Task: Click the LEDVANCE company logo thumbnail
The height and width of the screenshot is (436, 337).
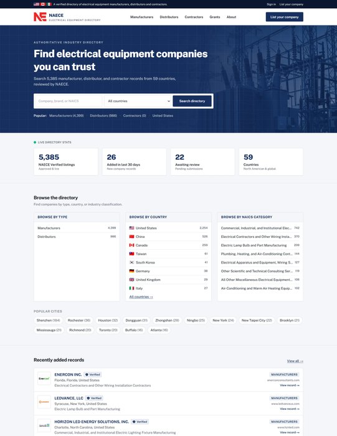Action: click(44, 402)
